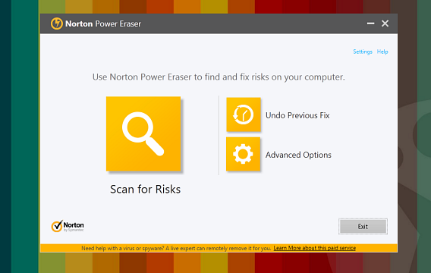Click Learn More about this paid service
The width and height of the screenshot is (431, 273).
pos(314,248)
